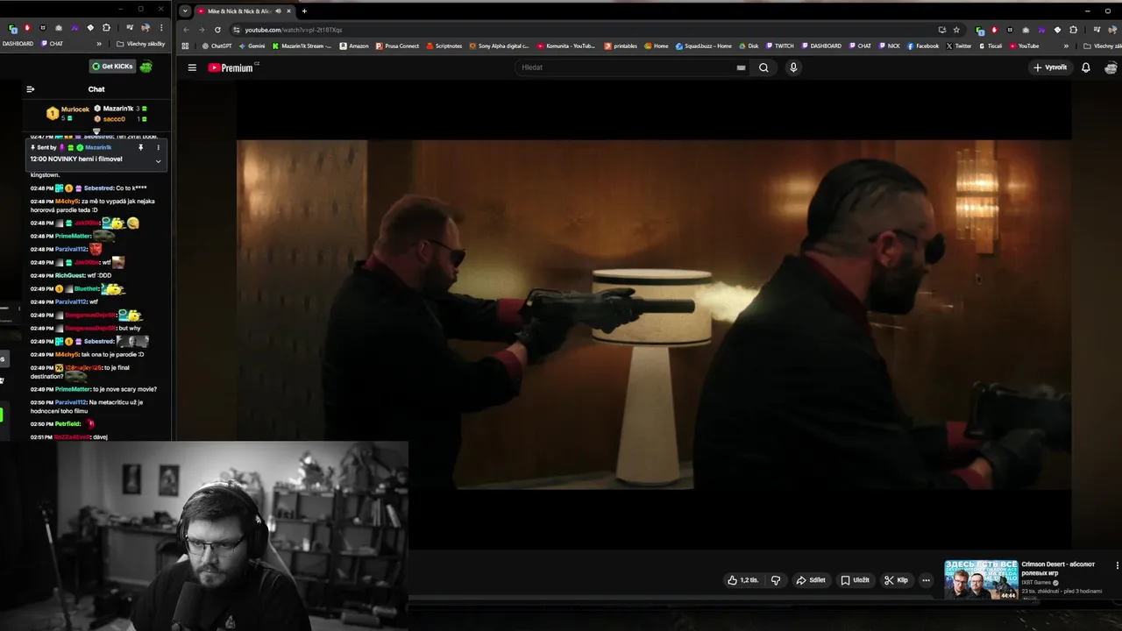The height and width of the screenshot is (631, 1122).
Task: Open the printables bookmark
Action: [x=620, y=46]
